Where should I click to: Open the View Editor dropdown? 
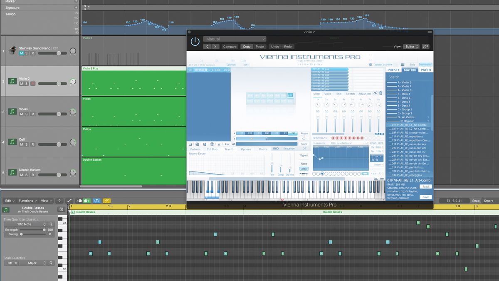[x=411, y=47]
